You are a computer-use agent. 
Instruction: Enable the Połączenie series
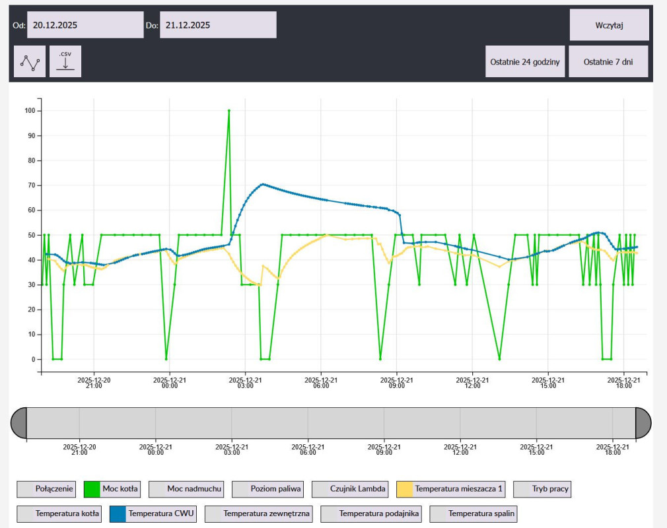46,489
